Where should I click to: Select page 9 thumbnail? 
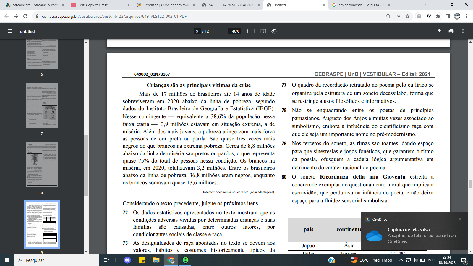pos(42,224)
